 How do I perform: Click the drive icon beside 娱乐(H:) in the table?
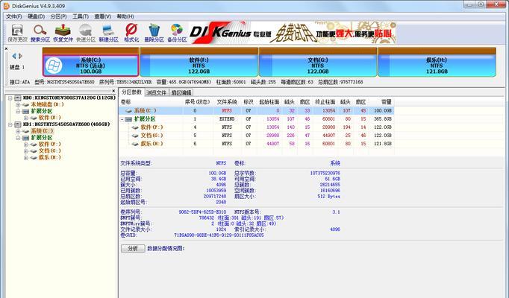tap(135, 144)
